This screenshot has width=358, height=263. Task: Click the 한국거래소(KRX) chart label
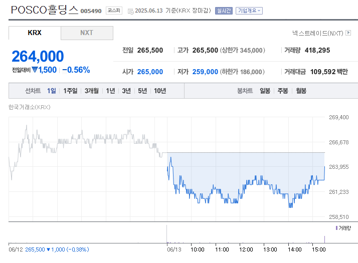30,107
